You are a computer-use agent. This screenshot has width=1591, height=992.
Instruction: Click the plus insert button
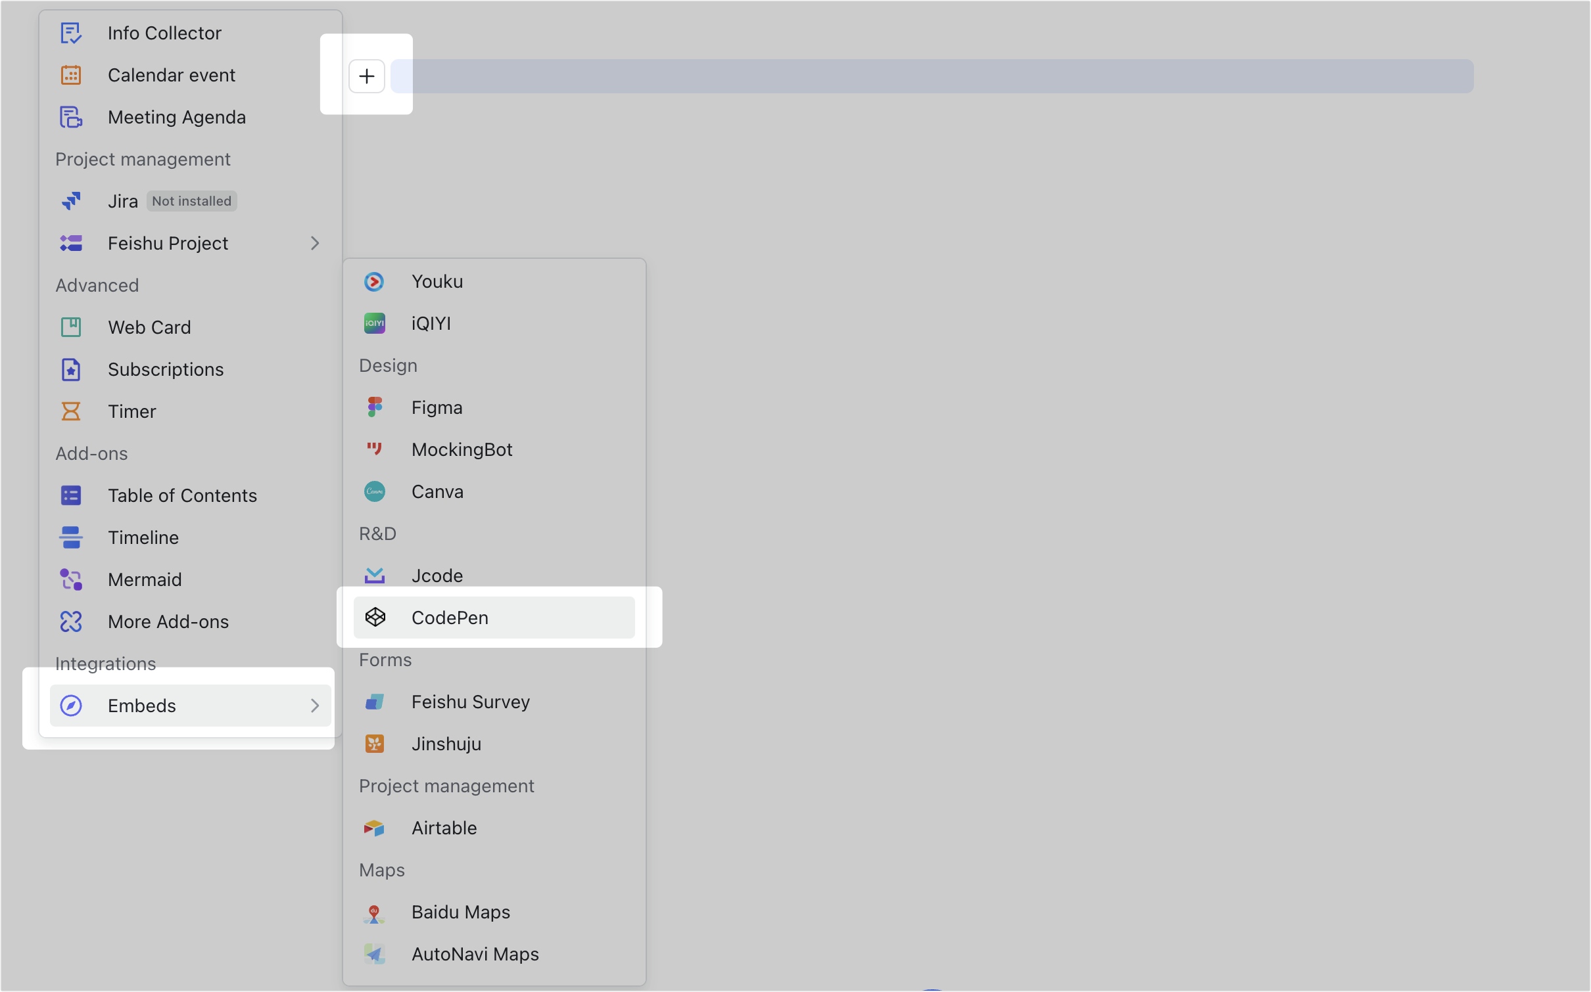(x=366, y=76)
